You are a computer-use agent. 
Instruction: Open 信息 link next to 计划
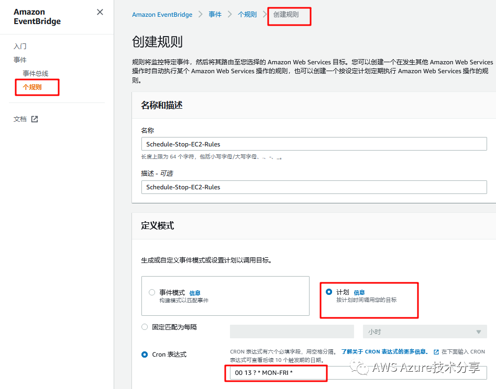tap(359, 292)
